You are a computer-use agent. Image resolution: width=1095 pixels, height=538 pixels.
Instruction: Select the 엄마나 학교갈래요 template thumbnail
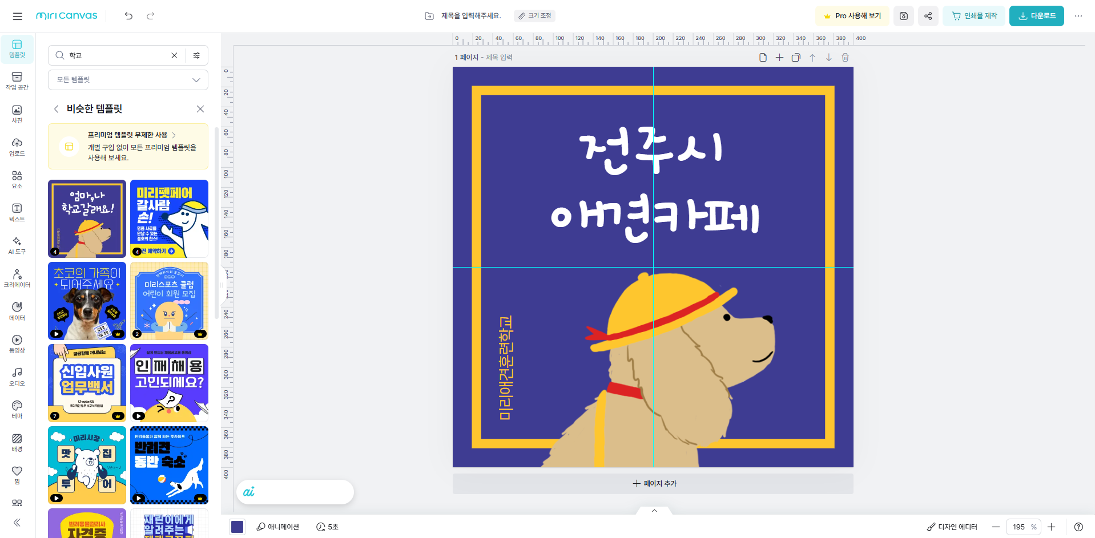(x=87, y=219)
